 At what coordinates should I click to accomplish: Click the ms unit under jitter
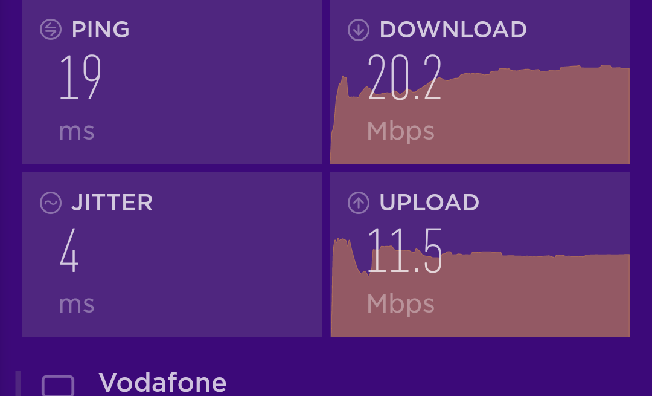77,304
